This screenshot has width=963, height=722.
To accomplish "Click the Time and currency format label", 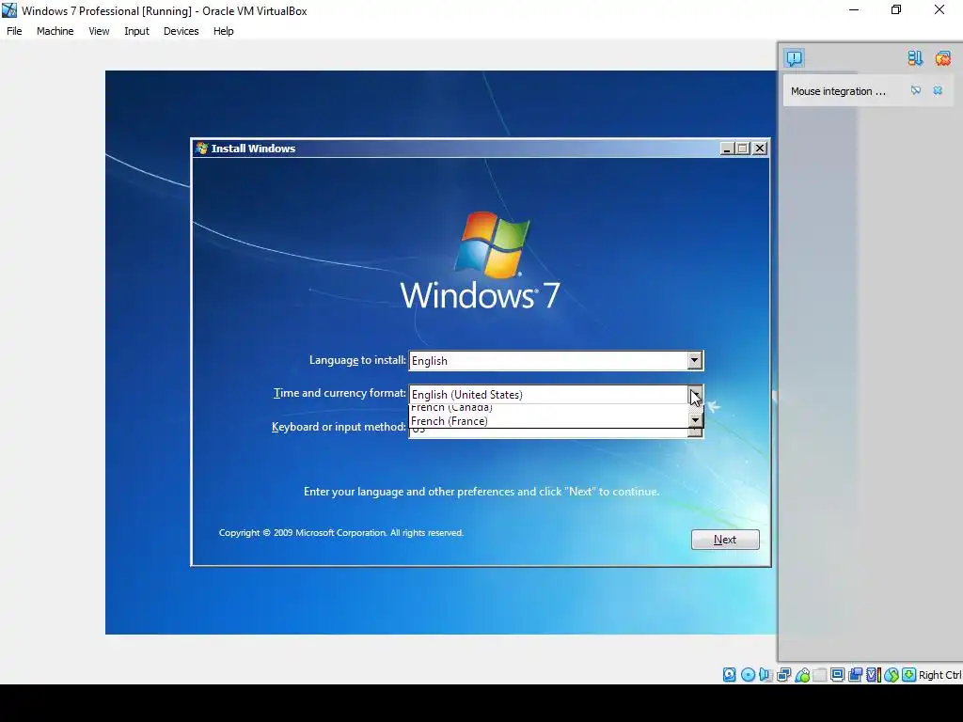I will 339,393.
